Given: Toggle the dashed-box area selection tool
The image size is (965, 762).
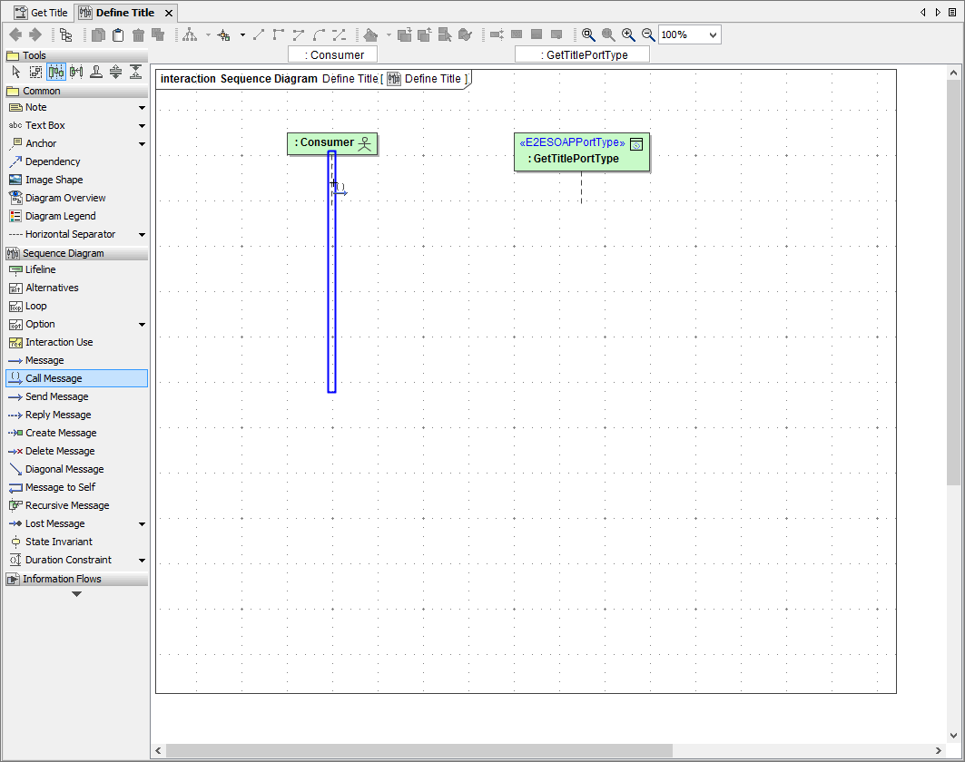Looking at the screenshot, I should pyautogui.click(x=36, y=73).
